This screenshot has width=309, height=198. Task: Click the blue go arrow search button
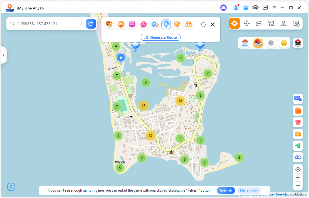[x=91, y=24]
